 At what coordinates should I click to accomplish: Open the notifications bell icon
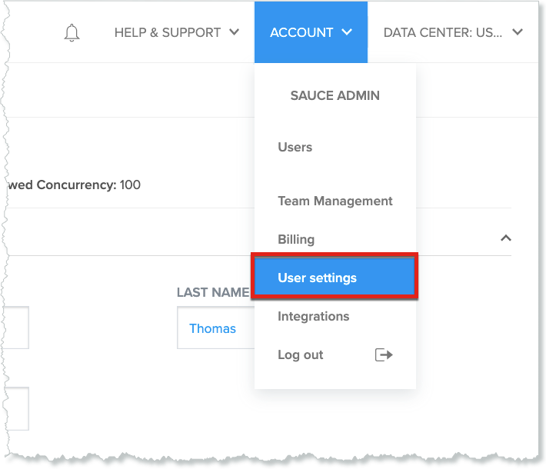click(x=72, y=32)
